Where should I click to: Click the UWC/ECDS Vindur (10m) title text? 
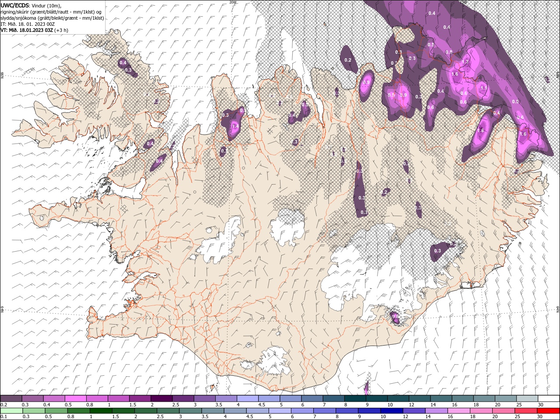coord(31,5)
